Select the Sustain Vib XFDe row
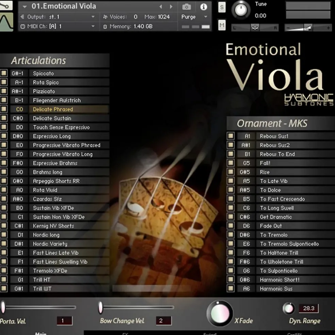This screenshot has height=335, width=335. click(x=69, y=208)
